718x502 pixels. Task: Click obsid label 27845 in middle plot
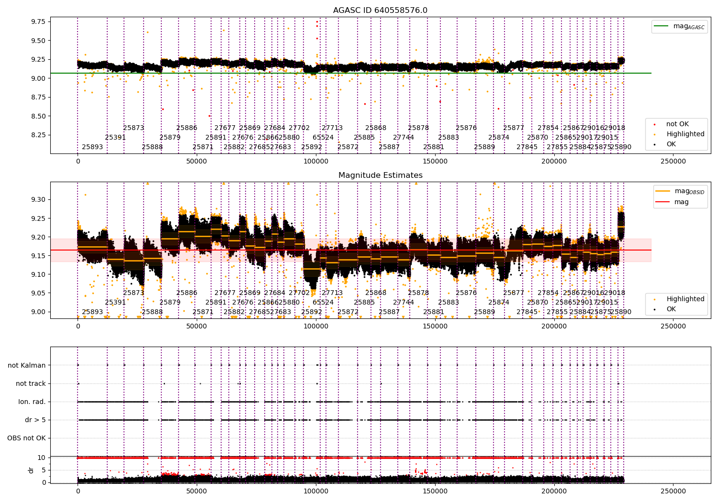527,312
